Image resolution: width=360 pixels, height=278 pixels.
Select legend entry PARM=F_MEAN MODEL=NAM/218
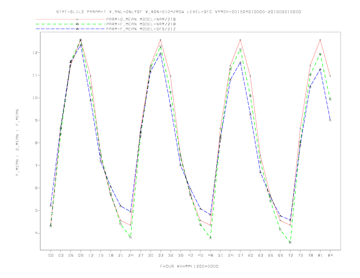click(x=141, y=24)
